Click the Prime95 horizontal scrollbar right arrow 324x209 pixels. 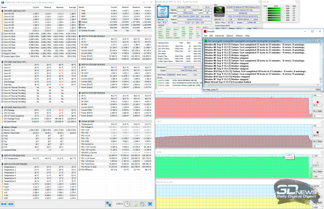[318, 85]
